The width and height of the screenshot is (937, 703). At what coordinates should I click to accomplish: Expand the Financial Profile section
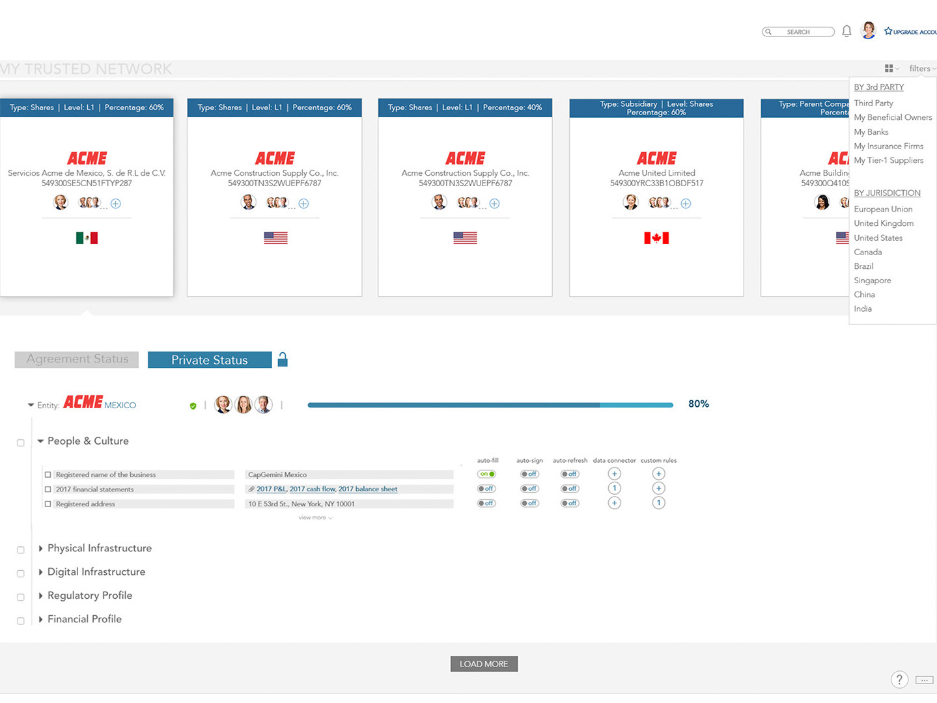pyautogui.click(x=40, y=619)
